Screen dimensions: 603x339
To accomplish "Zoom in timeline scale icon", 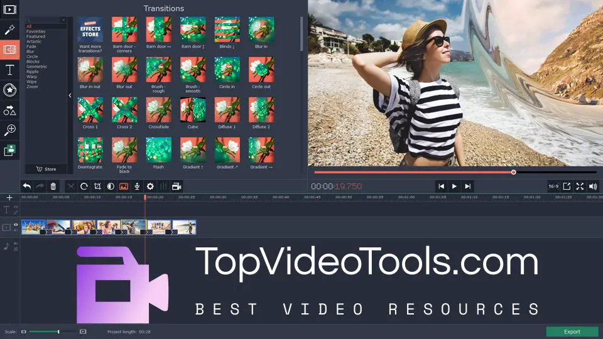I will tap(83, 331).
